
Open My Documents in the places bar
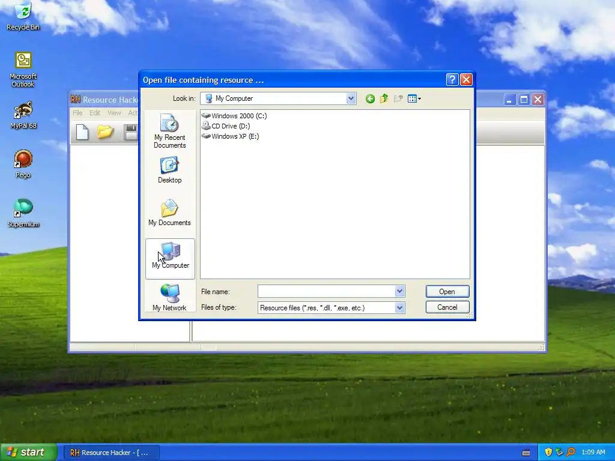[x=170, y=212]
